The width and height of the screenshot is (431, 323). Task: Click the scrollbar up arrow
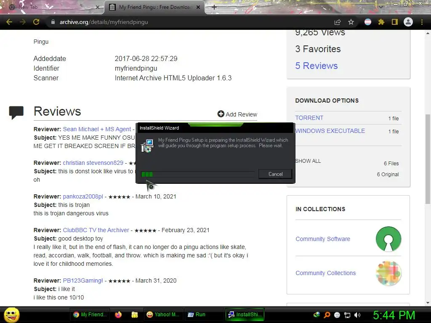click(x=428, y=33)
